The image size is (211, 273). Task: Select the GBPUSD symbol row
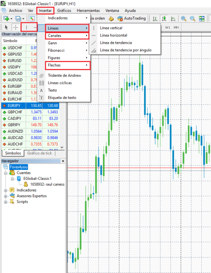[x=19, y=54]
